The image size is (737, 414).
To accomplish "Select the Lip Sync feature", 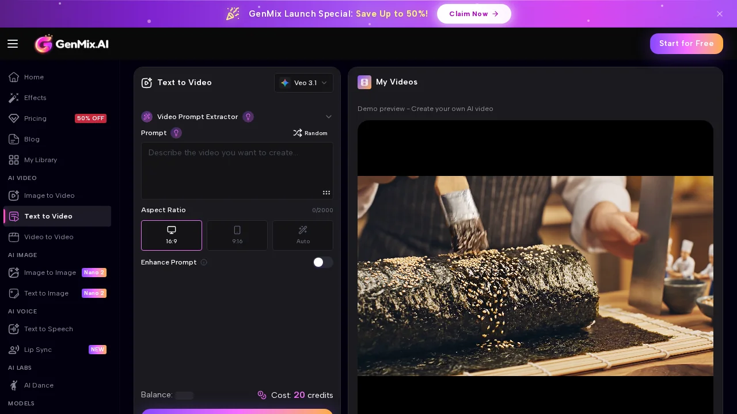I will 38,350.
